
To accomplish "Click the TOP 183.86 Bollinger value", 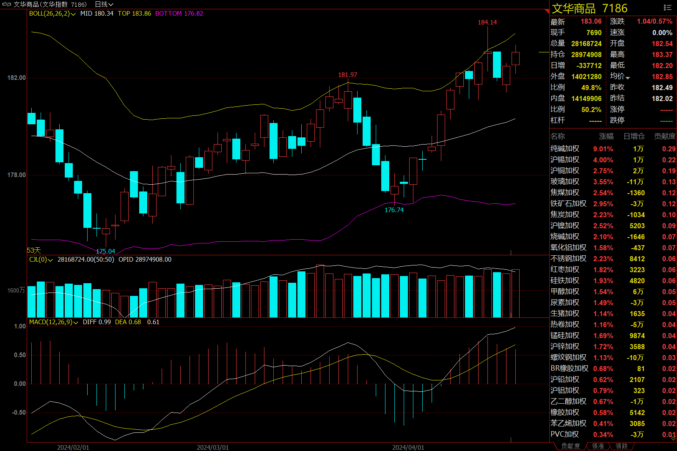I will (x=134, y=14).
